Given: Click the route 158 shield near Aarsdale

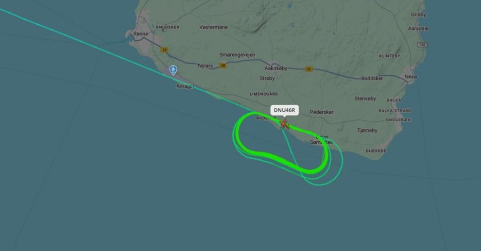Looking at the screenshot, I should [x=422, y=45].
